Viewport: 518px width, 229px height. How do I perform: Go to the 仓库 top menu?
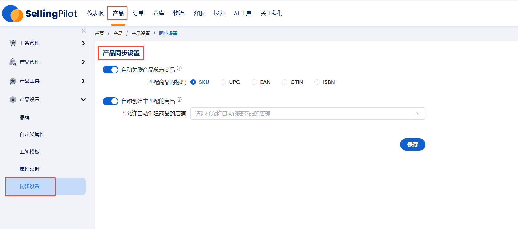click(158, 13)
